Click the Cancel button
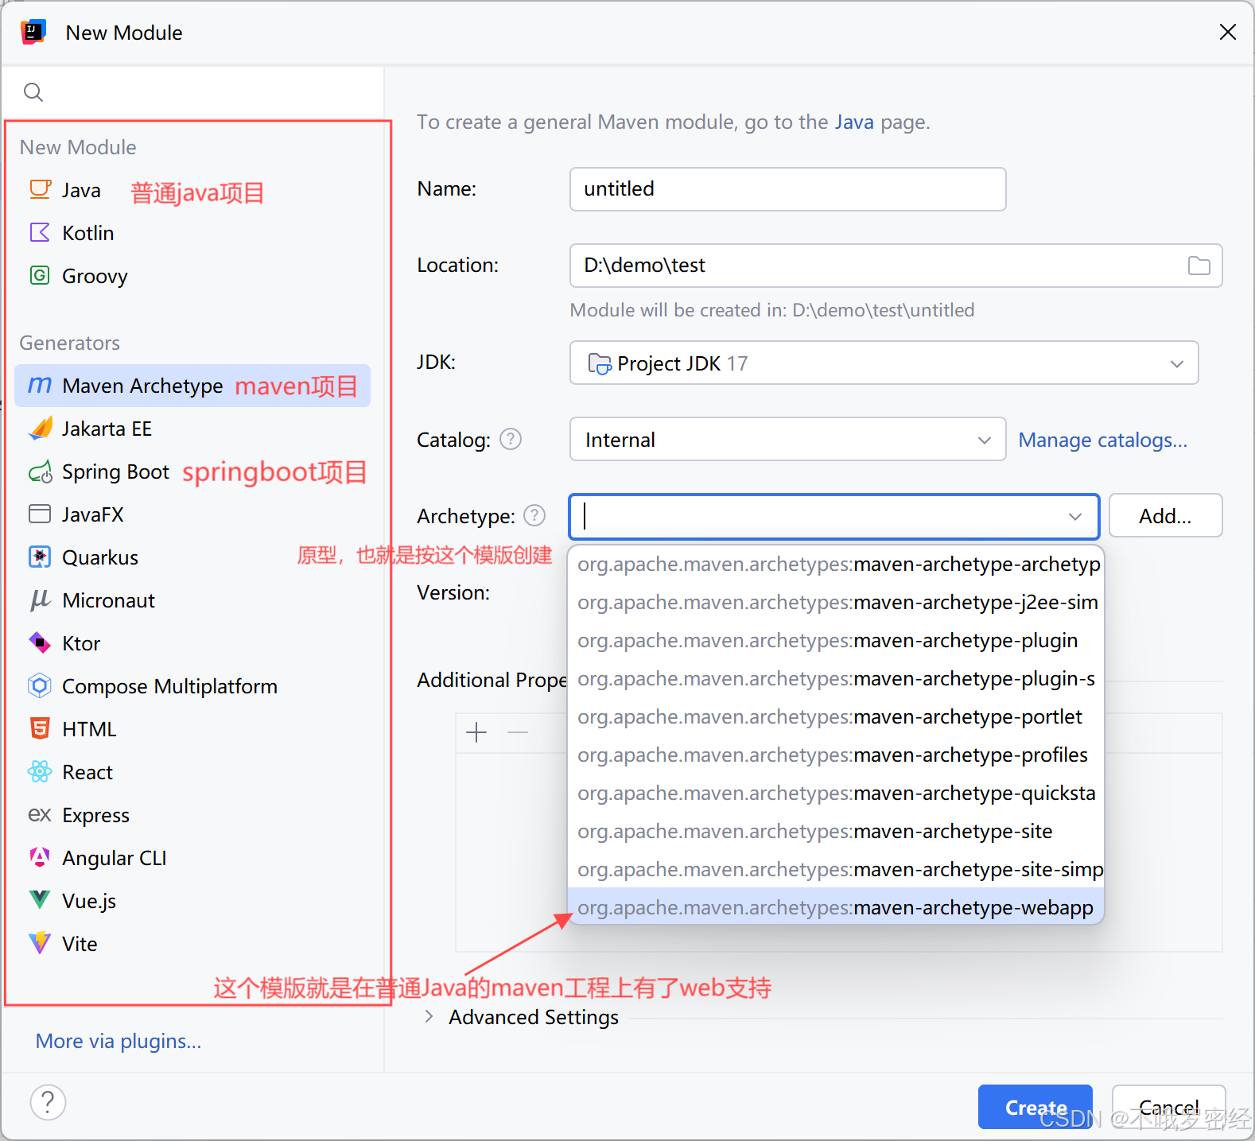Screen dimensions: 1255x1141 (1168, 1107)
